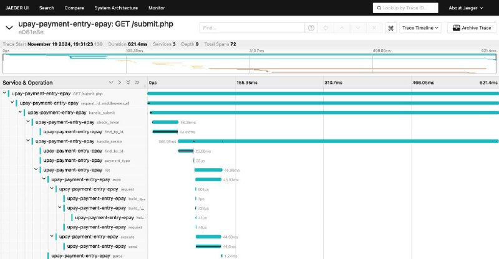
Task: Focus the Lookup by Trace ID field
Action: pos(405,8)
